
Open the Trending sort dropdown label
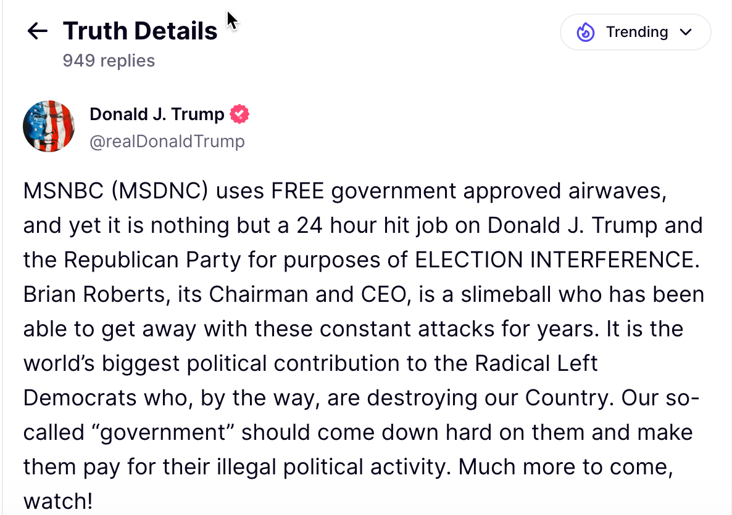(x=636, y=32)
